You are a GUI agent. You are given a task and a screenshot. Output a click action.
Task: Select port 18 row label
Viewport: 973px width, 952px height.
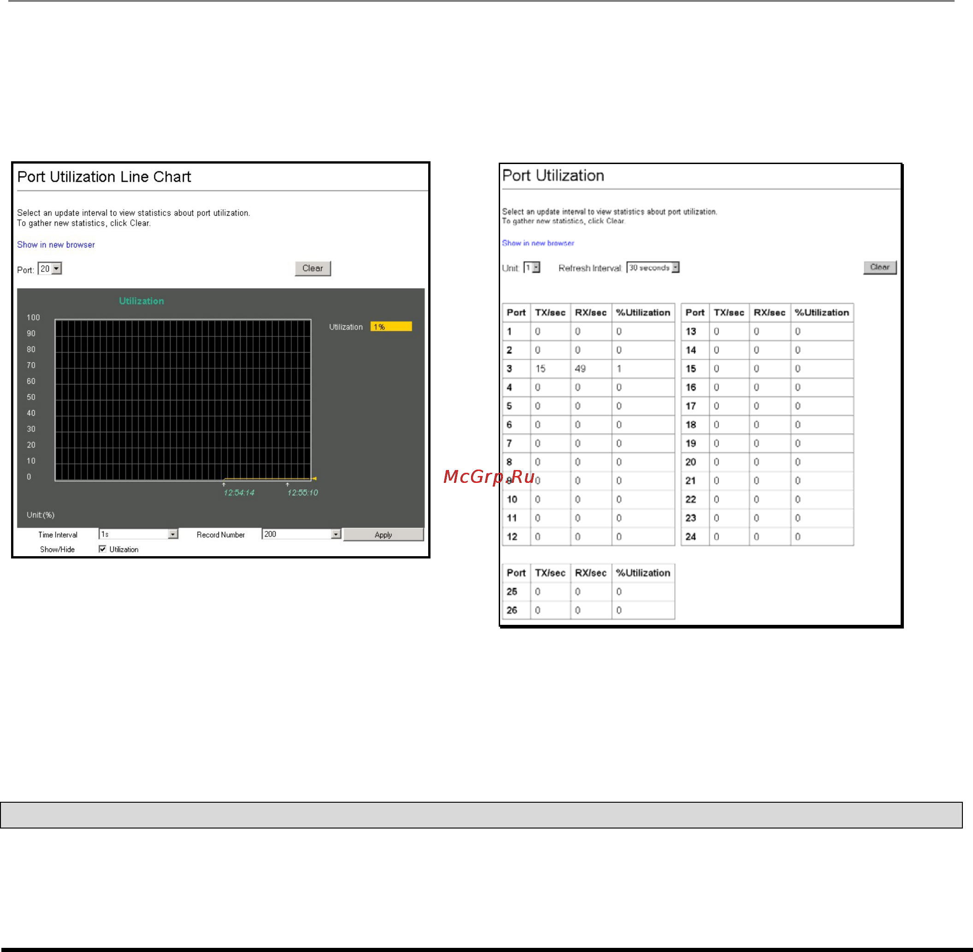coord(691,424)
